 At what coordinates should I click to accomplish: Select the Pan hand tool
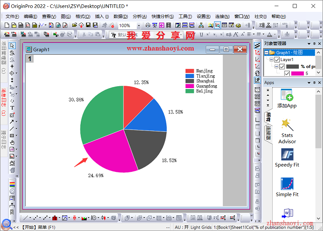point(12,142)
